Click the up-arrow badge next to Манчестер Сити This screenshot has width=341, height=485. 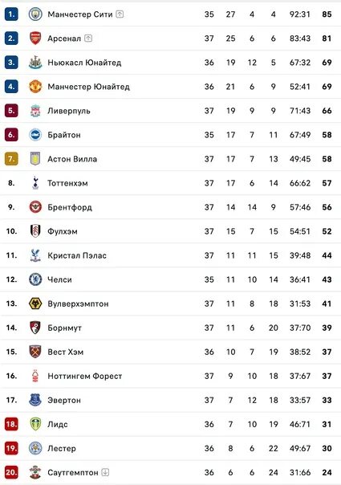[120, 14]
